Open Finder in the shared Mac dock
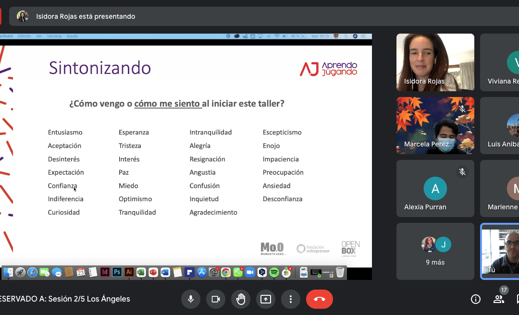Screen dimensions: 519x315 (8, 272)
